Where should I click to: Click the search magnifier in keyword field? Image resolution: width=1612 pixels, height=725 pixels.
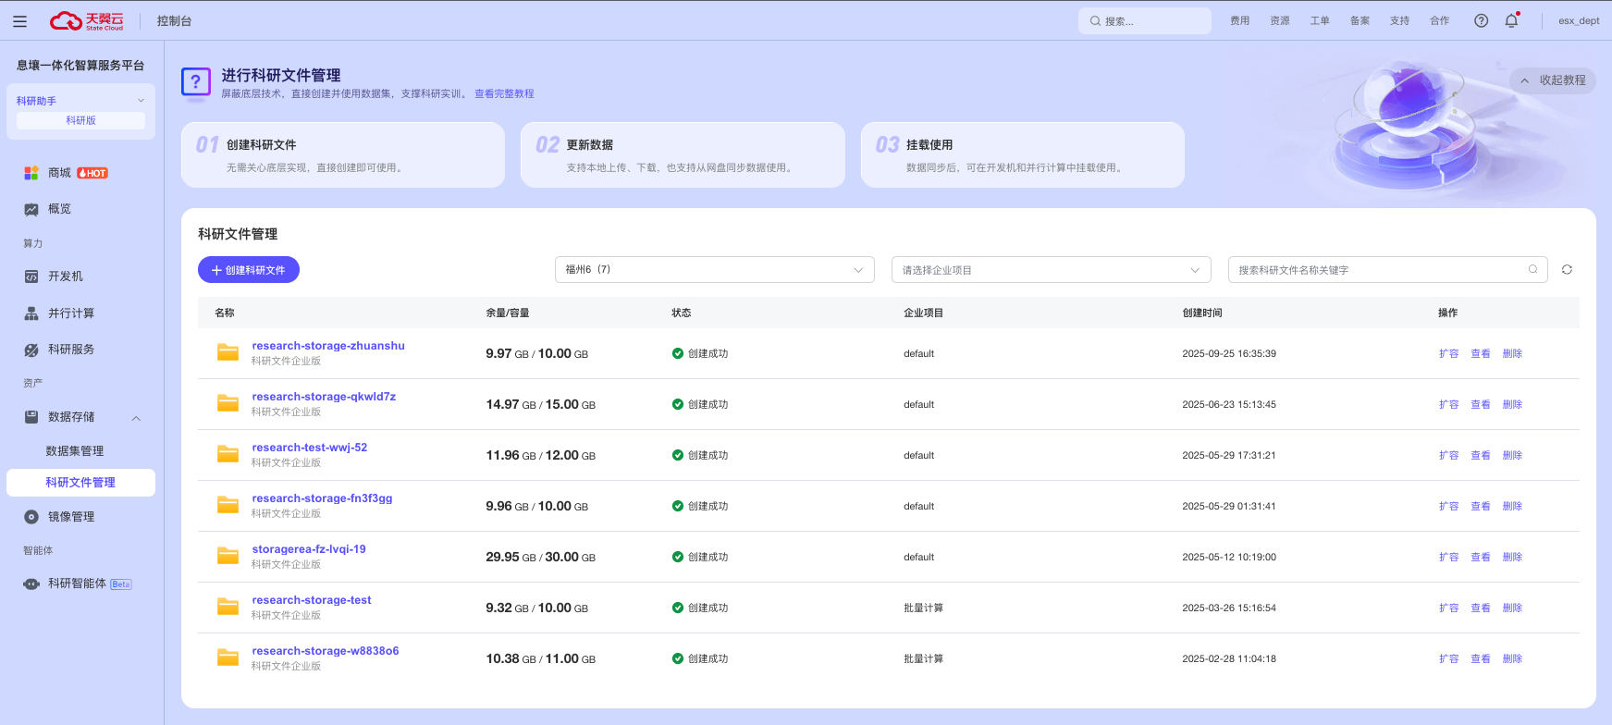[x=1532, y=269]
